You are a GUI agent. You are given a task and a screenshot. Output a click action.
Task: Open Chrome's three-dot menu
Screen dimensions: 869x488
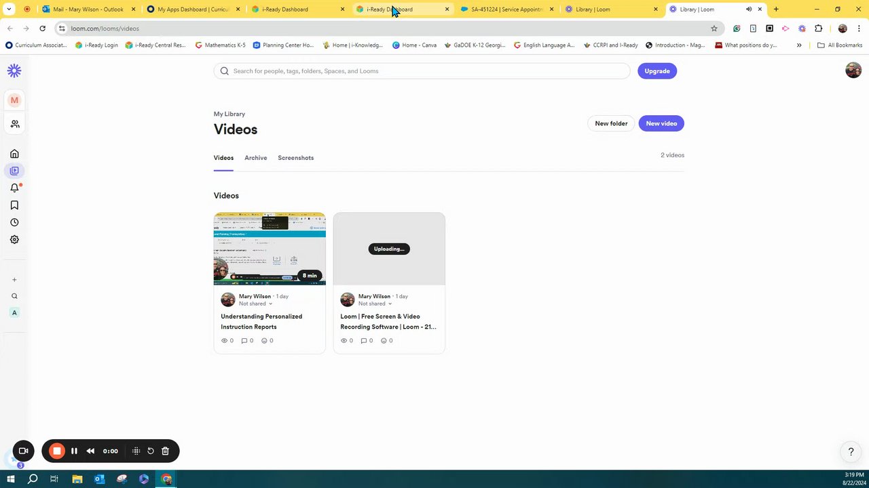[859, 28]
